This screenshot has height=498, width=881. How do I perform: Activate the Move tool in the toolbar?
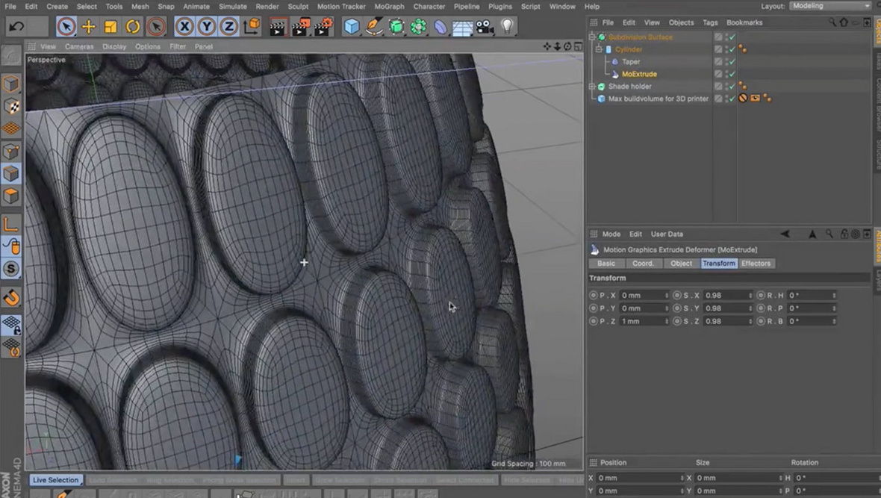click(89, 26)
